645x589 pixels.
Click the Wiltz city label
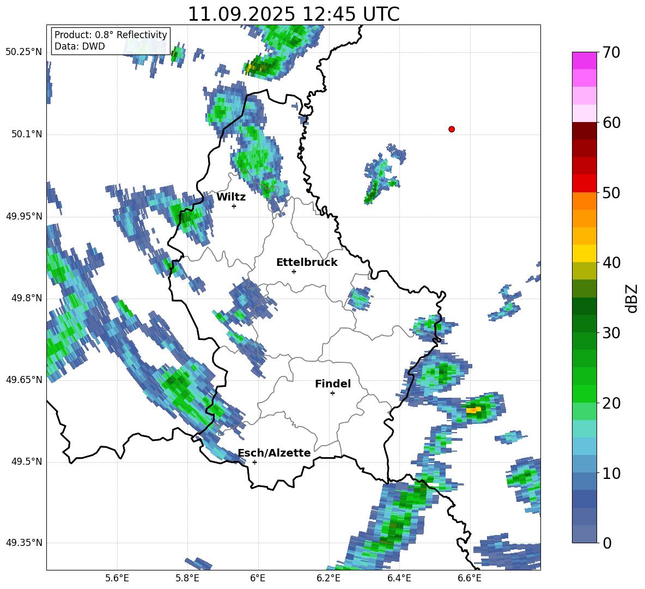pos(231,197)
